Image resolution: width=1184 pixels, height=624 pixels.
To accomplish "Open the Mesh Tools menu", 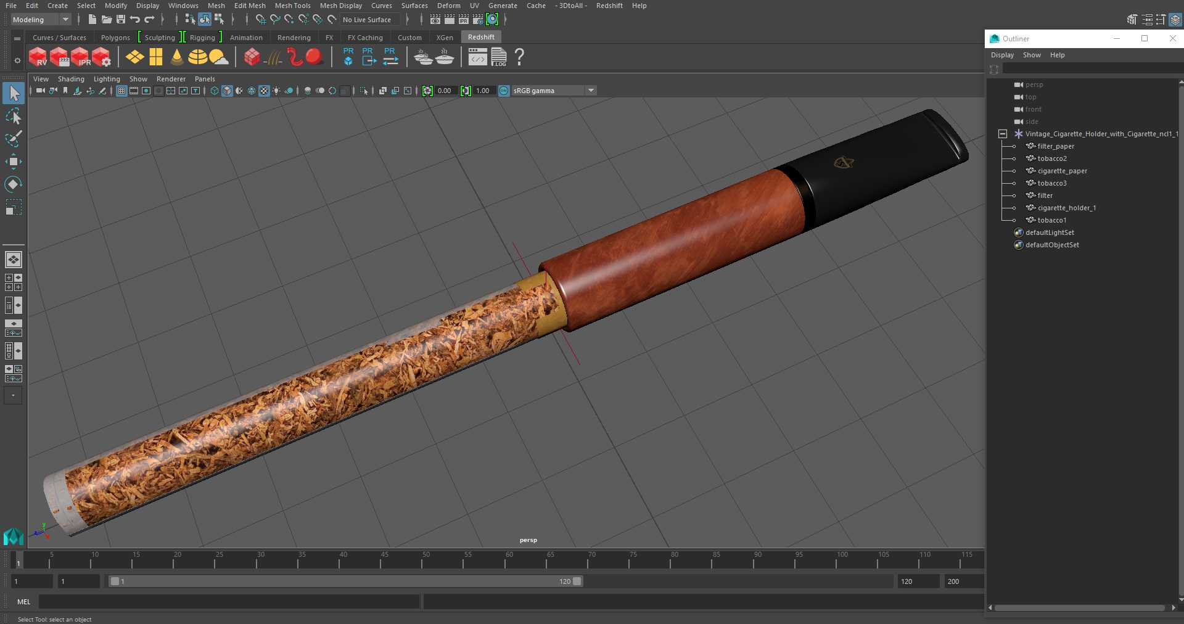I will (x=292, y=6).
